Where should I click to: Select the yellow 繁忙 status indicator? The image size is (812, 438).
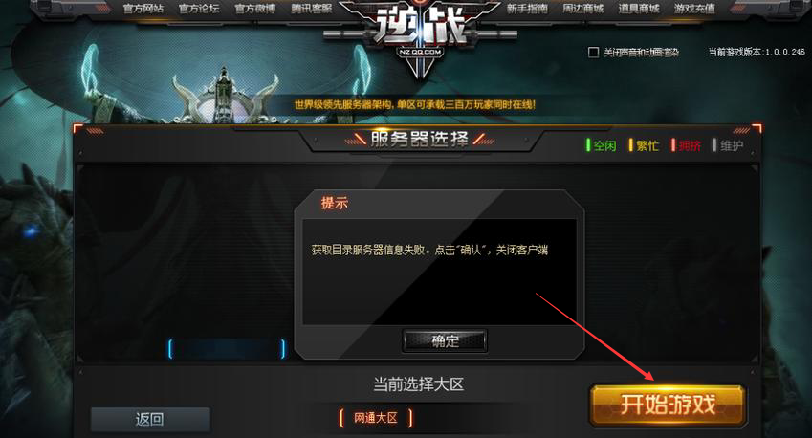tap(644, 145)
